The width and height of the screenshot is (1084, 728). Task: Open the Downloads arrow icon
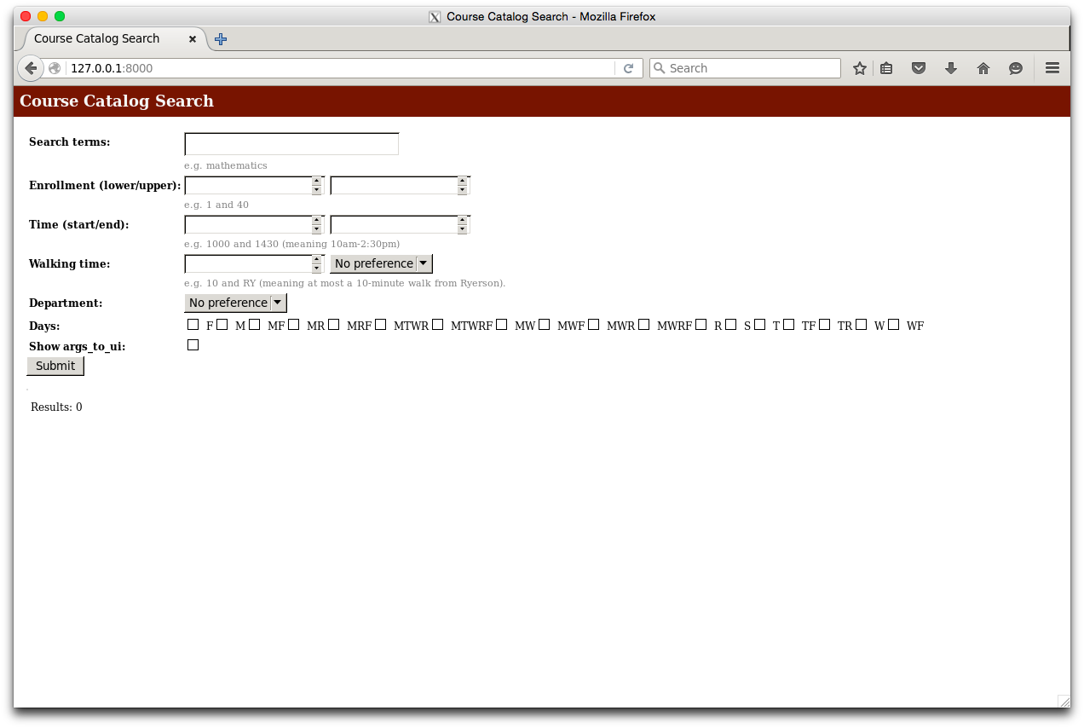click(x=951, y=68)
